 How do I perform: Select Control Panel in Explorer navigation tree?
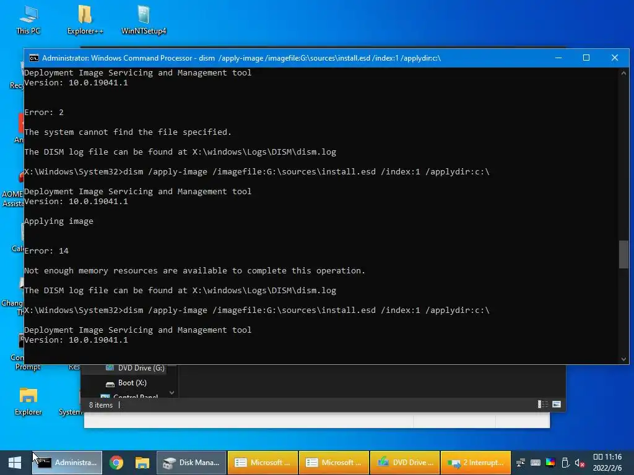point(129,396)
